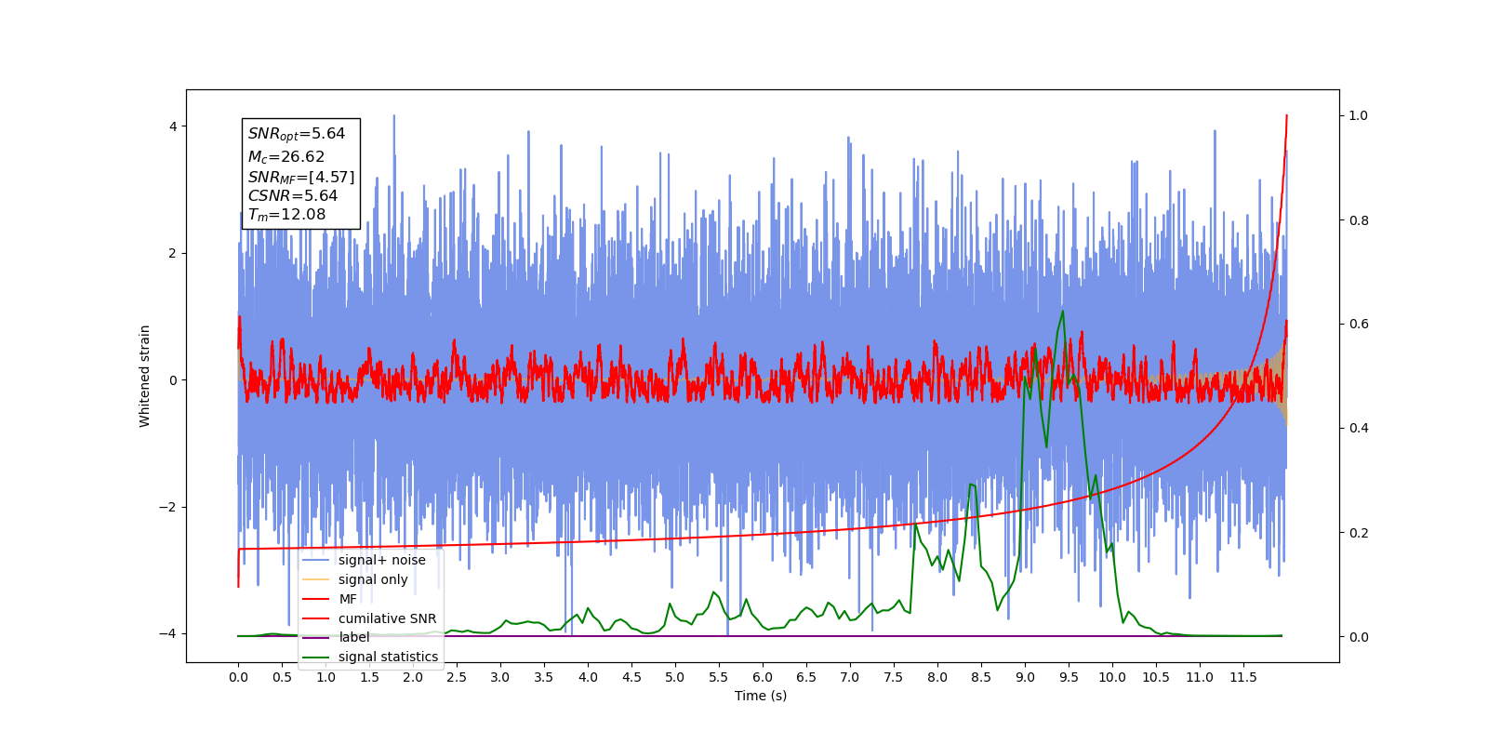Click the CSNR=5.64 annotation text
Screen dimensions: 1488x744
[x=293, y=195]
